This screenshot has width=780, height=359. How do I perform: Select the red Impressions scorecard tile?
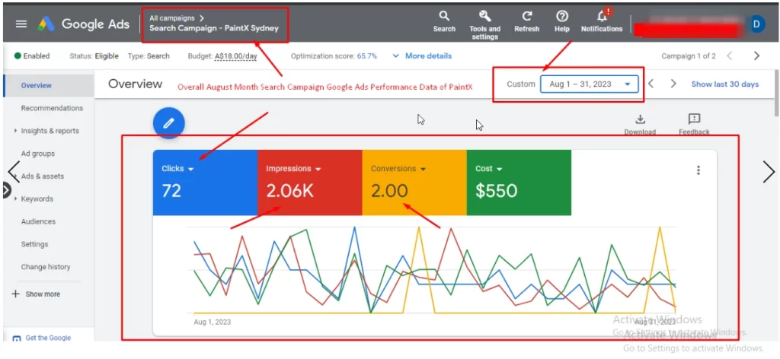(x=309, y=183)
